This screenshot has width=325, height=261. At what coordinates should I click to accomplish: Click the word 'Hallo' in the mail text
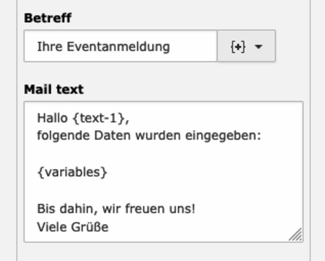53,118
